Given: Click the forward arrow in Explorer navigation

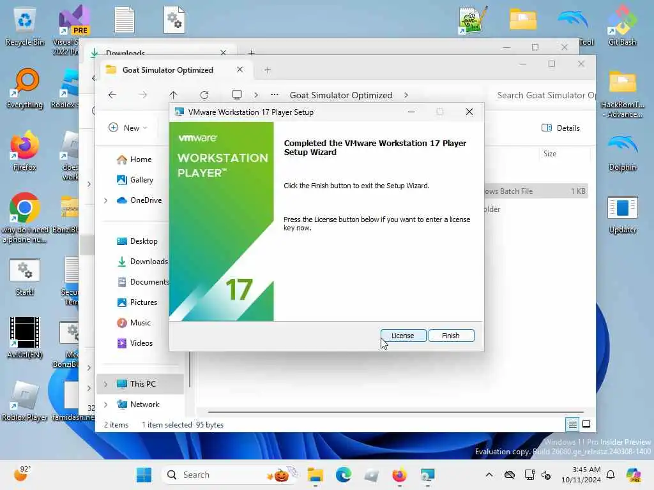Looking at the screenshot, I should (143, 95).
